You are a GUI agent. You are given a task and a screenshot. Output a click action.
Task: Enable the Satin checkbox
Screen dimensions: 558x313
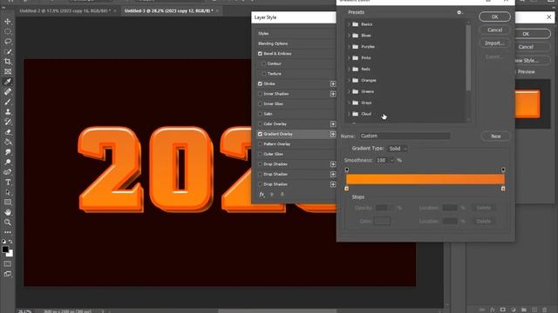[x=260, y=114]
